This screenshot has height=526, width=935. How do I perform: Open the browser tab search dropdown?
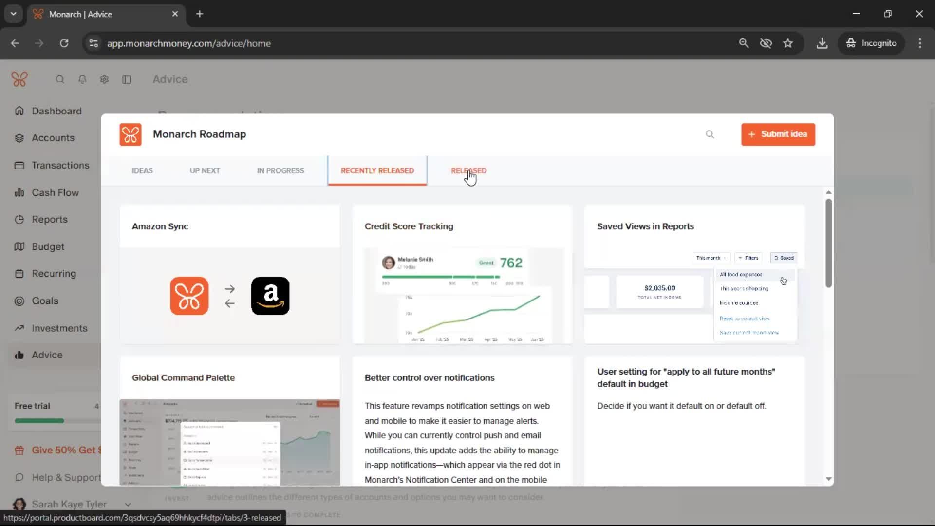pyautogui.click(x=14, y=14)
